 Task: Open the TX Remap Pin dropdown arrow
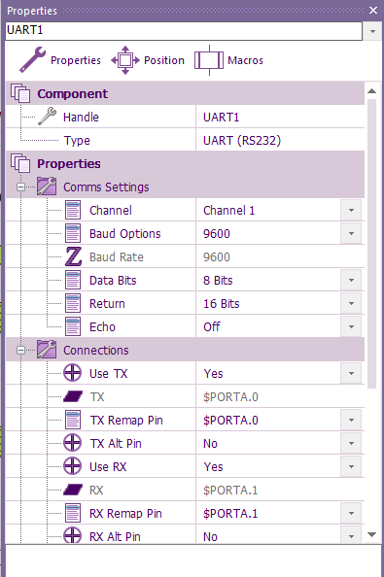tap(351, 420)
